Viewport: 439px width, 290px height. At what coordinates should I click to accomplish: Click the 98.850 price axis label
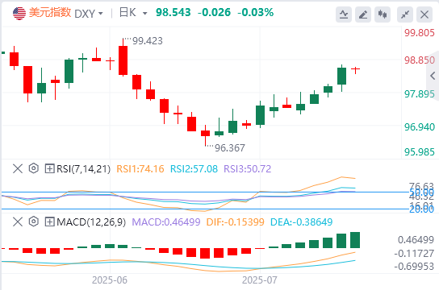pyautogui.click(x=420, y=60)
